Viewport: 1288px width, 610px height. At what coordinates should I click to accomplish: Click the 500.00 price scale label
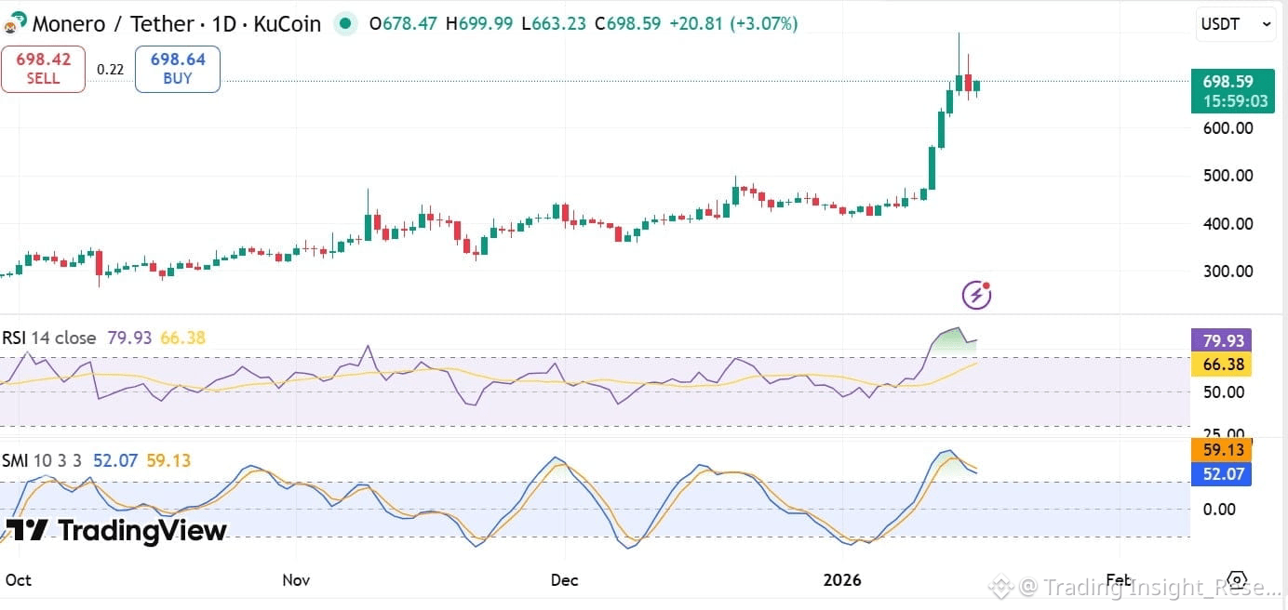click(1226, 176)
